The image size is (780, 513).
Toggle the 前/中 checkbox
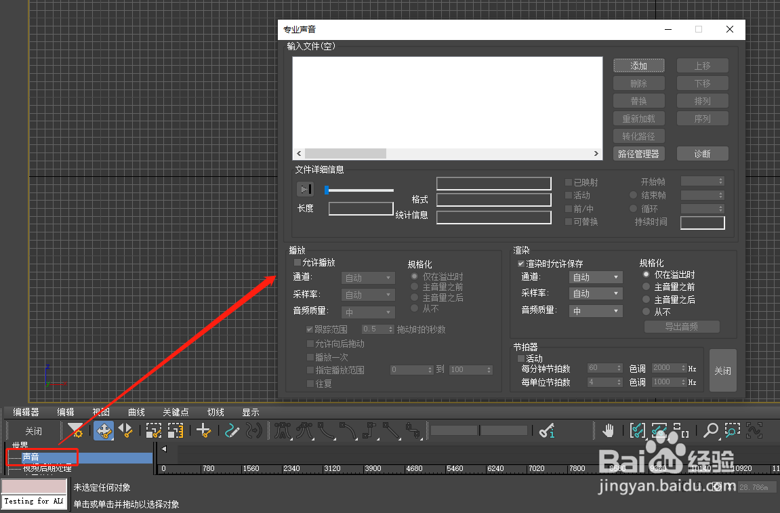point(569,209)
